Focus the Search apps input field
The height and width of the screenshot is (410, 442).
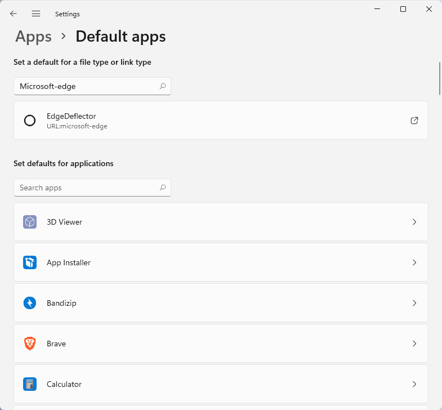click(84, 188)
